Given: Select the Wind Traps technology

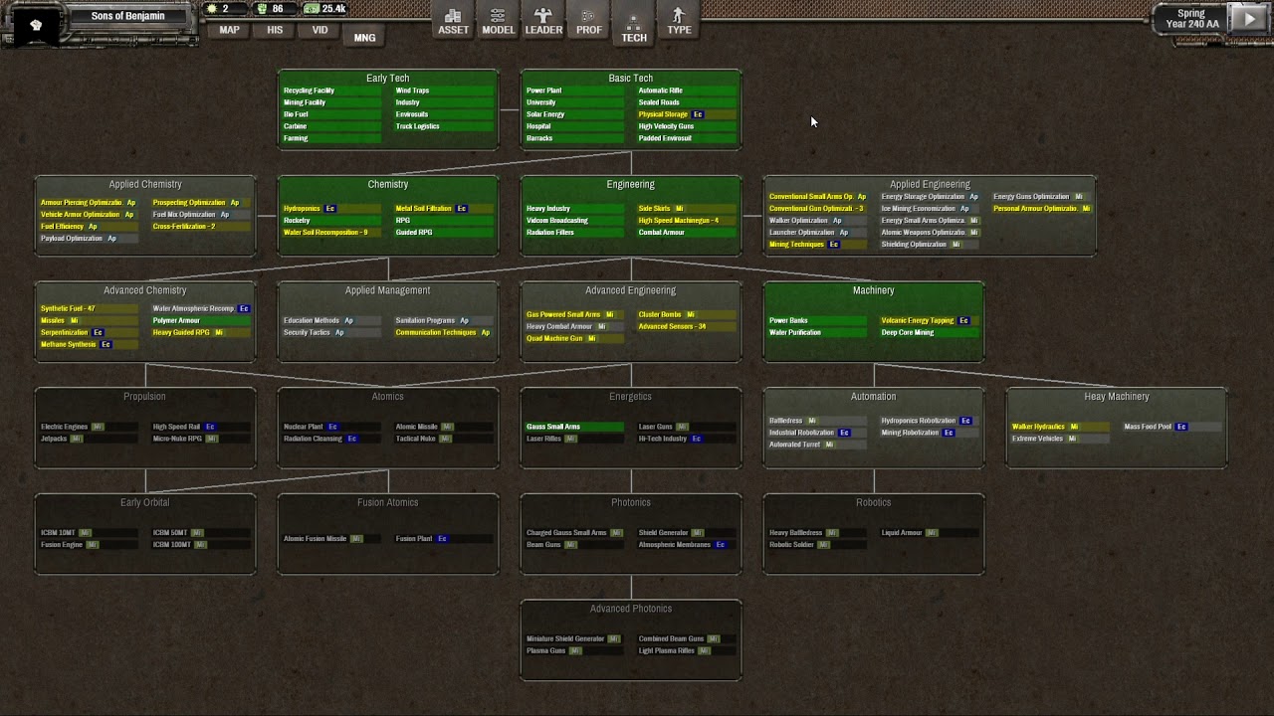Looking at the screenshot, I should (444, 90).
